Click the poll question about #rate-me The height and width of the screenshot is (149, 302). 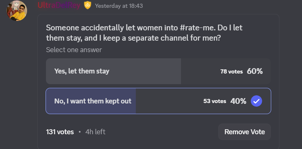pos(144,33)
